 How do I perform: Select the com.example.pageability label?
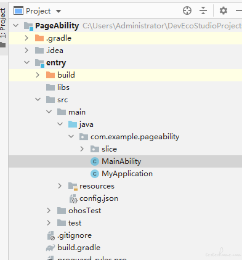[135, 137]
